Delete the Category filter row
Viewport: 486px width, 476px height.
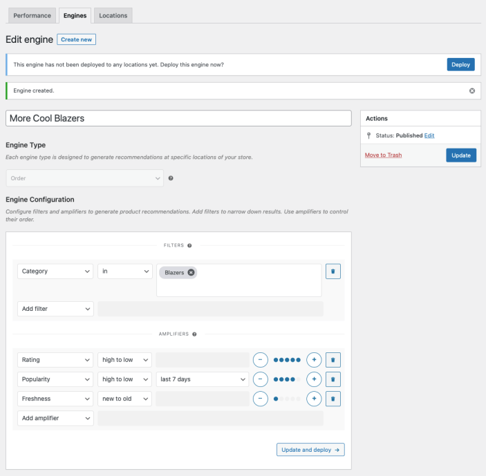[x=333, y=272]
